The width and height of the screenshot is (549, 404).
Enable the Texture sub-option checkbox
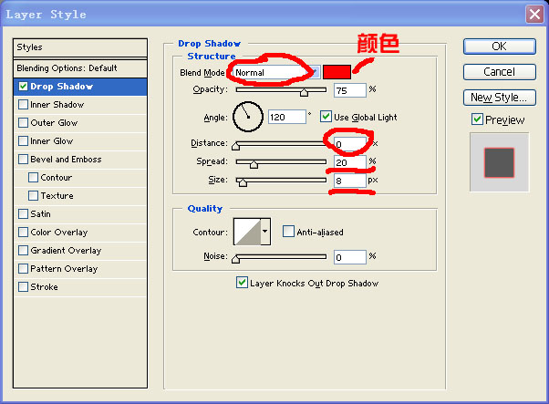pyautogui.click(x=33, y=195)
